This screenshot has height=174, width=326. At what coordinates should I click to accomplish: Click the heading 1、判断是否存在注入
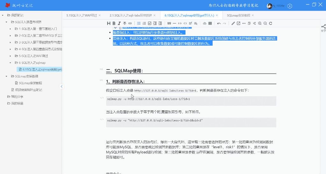coord(125,82)
